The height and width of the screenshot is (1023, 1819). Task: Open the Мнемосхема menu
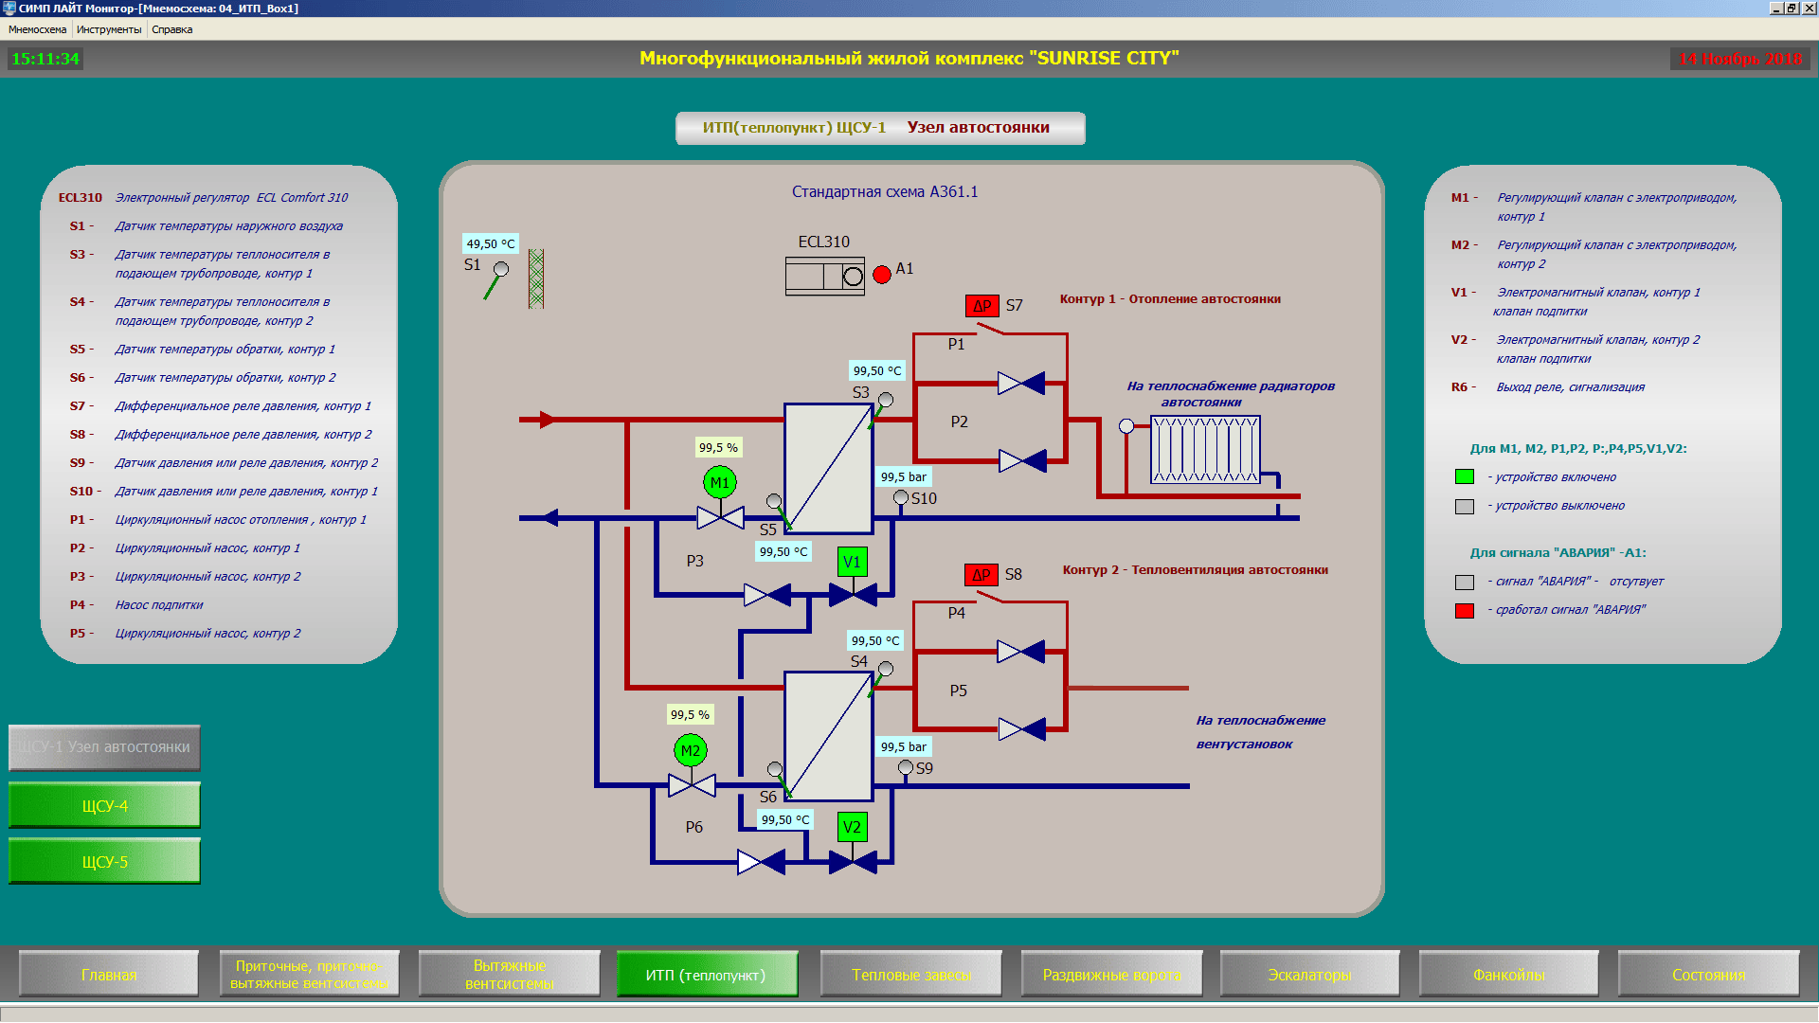pyautogui.click(x=38, y=29)
